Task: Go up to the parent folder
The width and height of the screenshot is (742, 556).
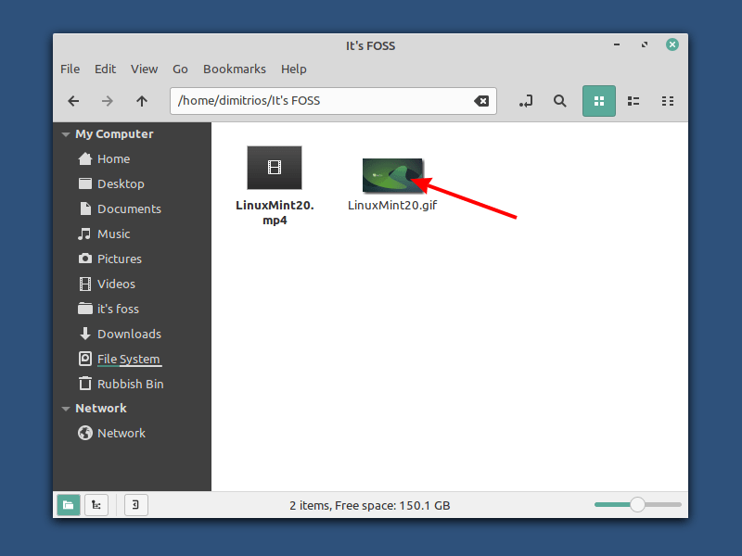Action: pos(142,101)
